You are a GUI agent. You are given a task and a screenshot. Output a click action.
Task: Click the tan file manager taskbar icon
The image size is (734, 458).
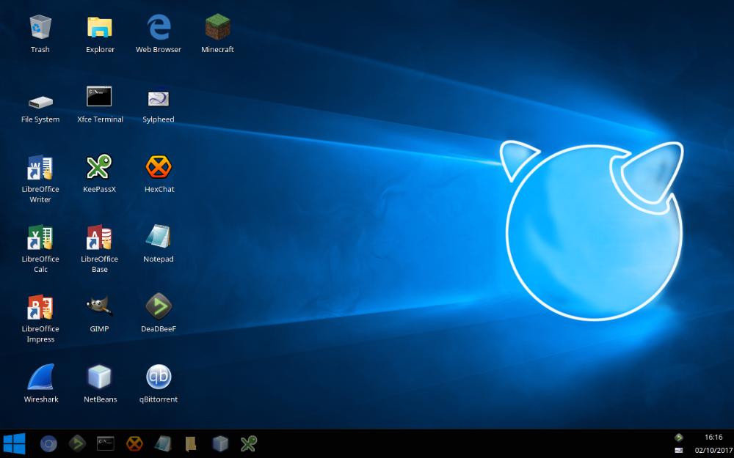tap(191, 444)
